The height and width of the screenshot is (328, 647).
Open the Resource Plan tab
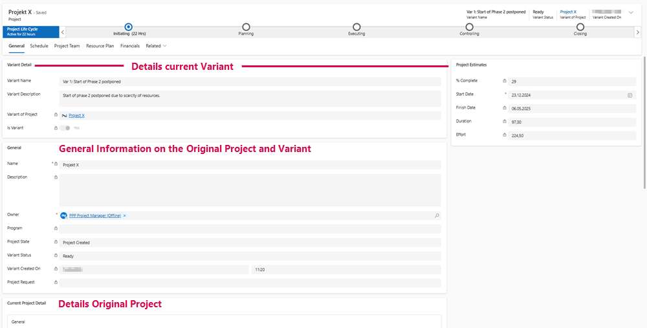coord(100,46)
